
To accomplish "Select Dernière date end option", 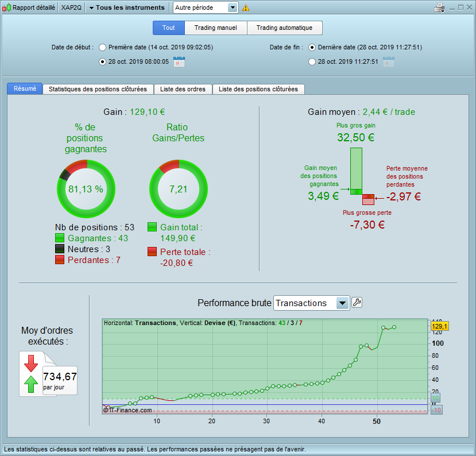I will (x=312, y=47).
